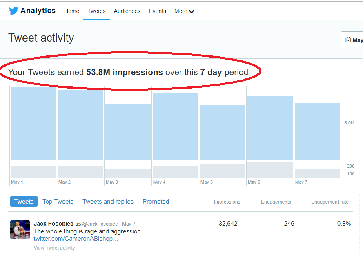363x255 pixels.
Task: Click the @JackPosobiec handle
Action: pos(100,224)
